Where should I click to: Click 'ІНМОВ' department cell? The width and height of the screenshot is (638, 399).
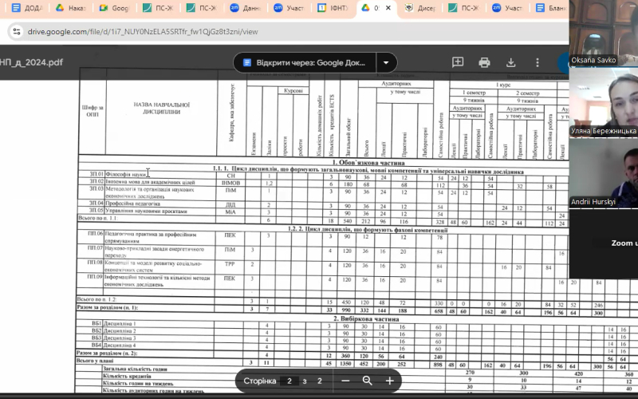click(x=230, y=184)
